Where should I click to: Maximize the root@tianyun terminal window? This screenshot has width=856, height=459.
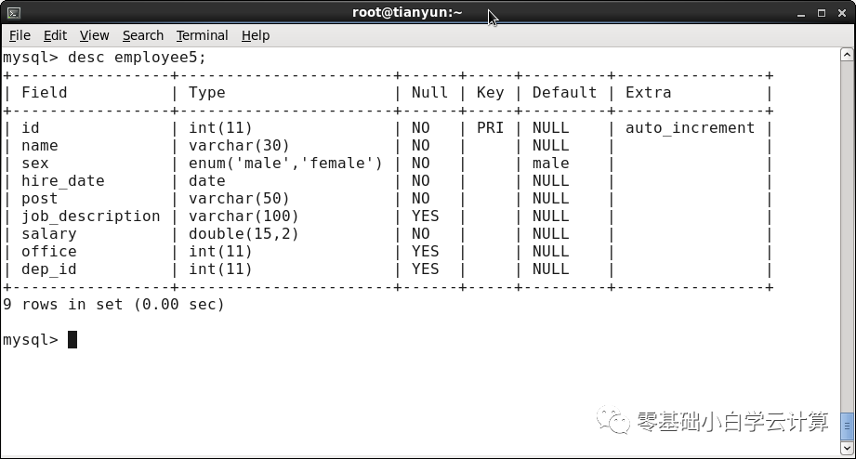[821, 13]
